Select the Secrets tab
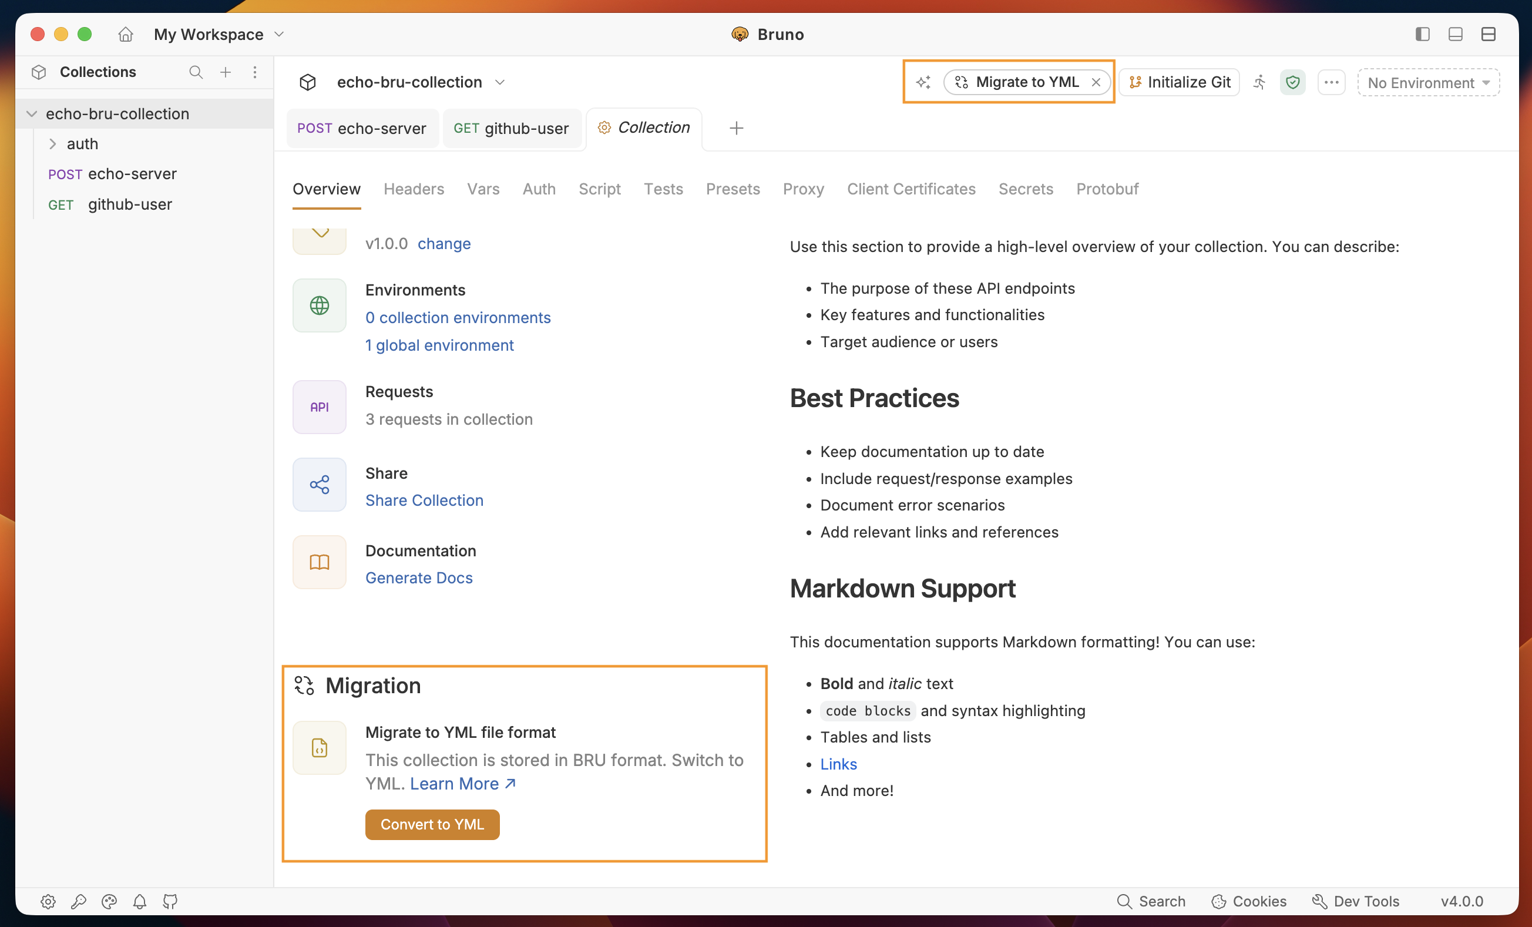This screenshot has width=1532, height=927. 1026,189
